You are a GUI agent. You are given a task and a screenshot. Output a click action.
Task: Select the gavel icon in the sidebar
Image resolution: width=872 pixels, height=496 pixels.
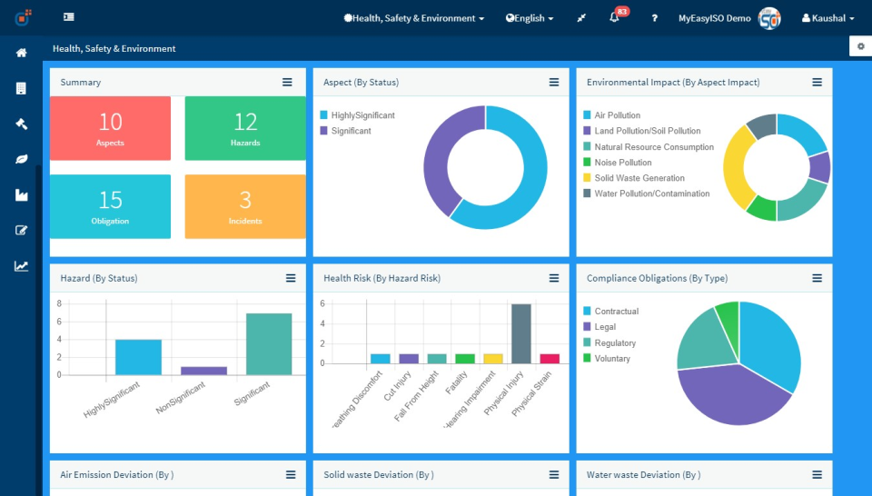coord(21,124)
